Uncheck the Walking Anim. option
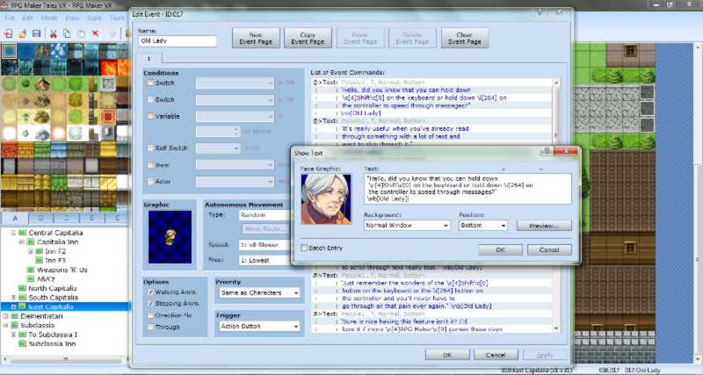 click(x=149, y=292)
